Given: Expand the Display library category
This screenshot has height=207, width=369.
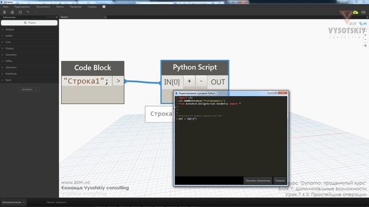Looking at the screenshot, I should click(9, 48).
